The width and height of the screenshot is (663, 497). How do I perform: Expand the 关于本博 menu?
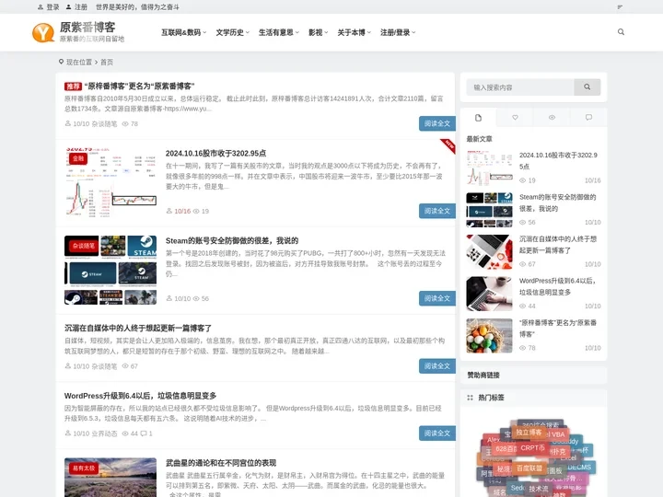coord(354,32)
